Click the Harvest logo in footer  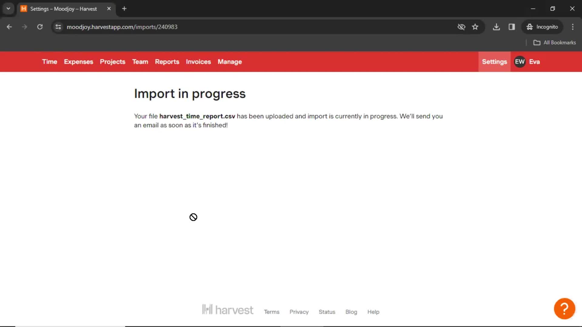tap(228, 310)
